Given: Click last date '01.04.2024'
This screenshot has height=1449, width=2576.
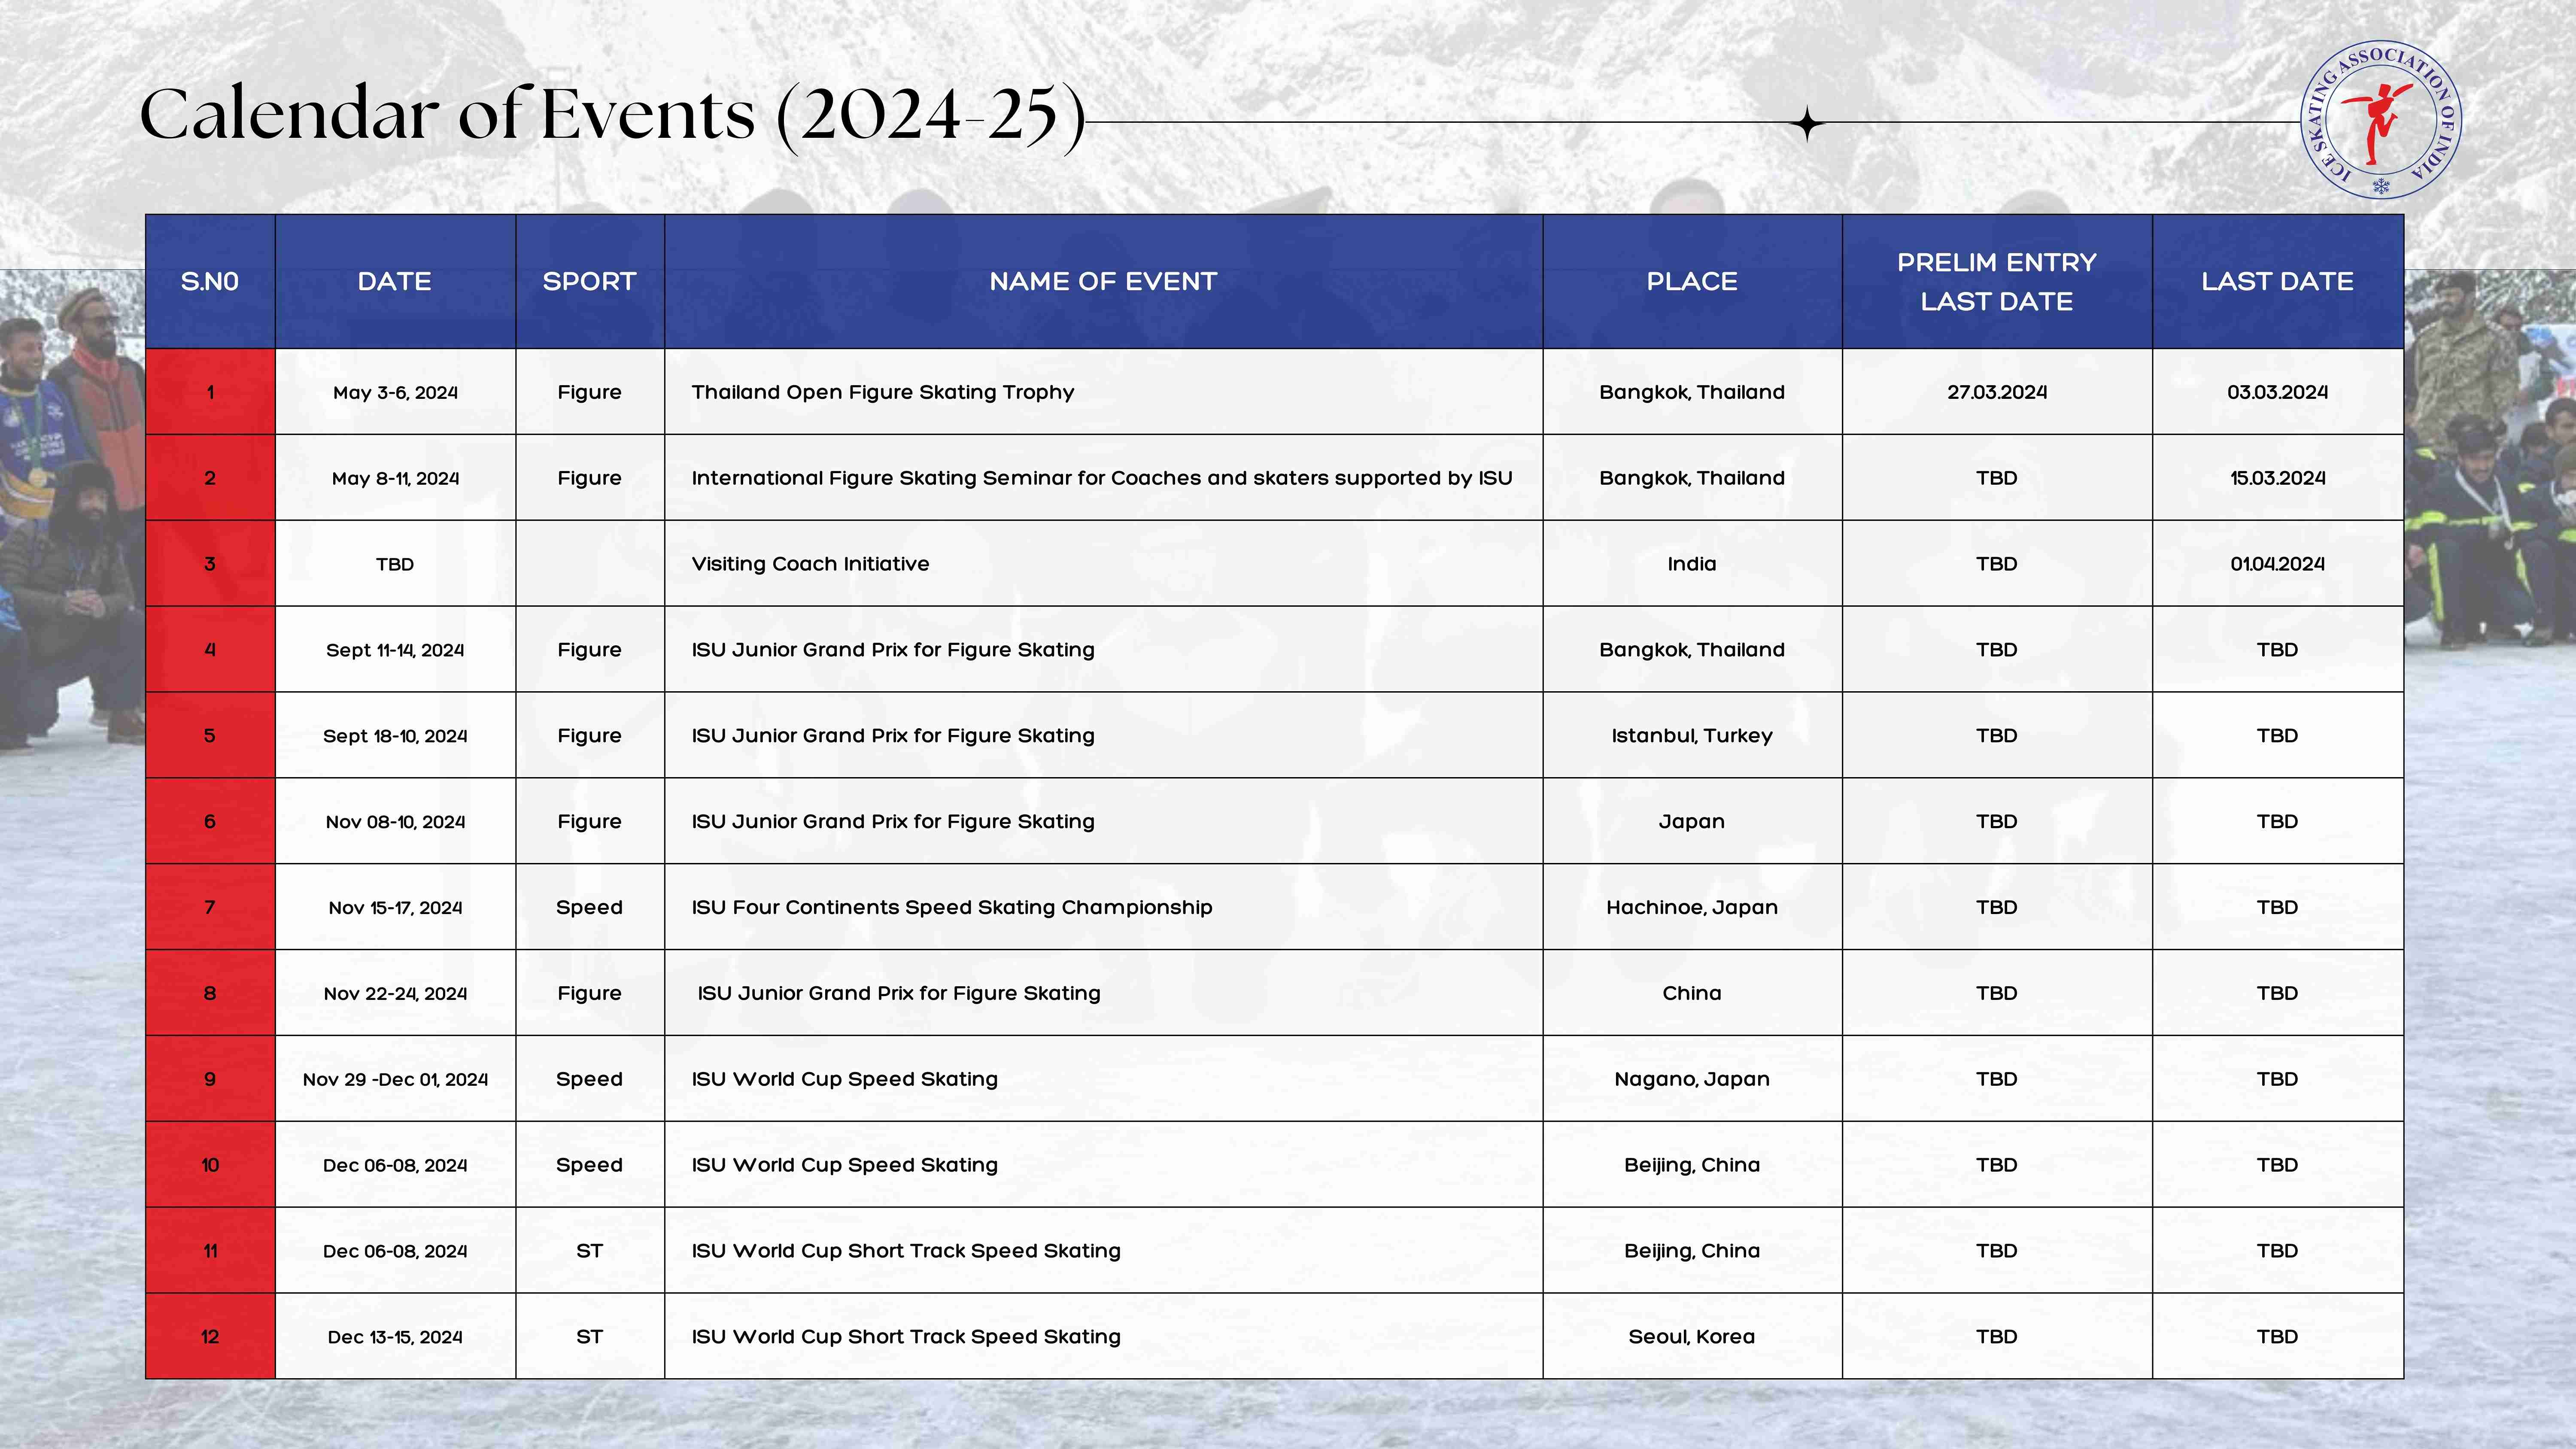Looking at the screenshot, I should (2277, 564).
